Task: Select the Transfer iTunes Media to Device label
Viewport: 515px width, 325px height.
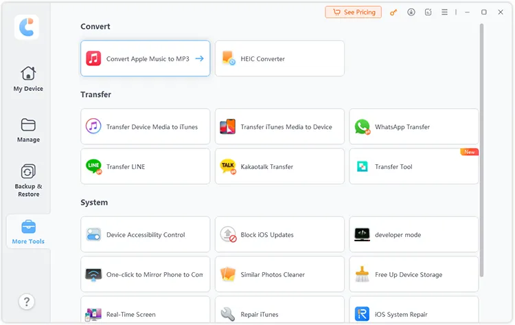Action: click(286, 127)
